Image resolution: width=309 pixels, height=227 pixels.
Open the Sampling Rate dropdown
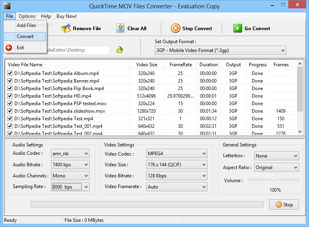(70, 187)
